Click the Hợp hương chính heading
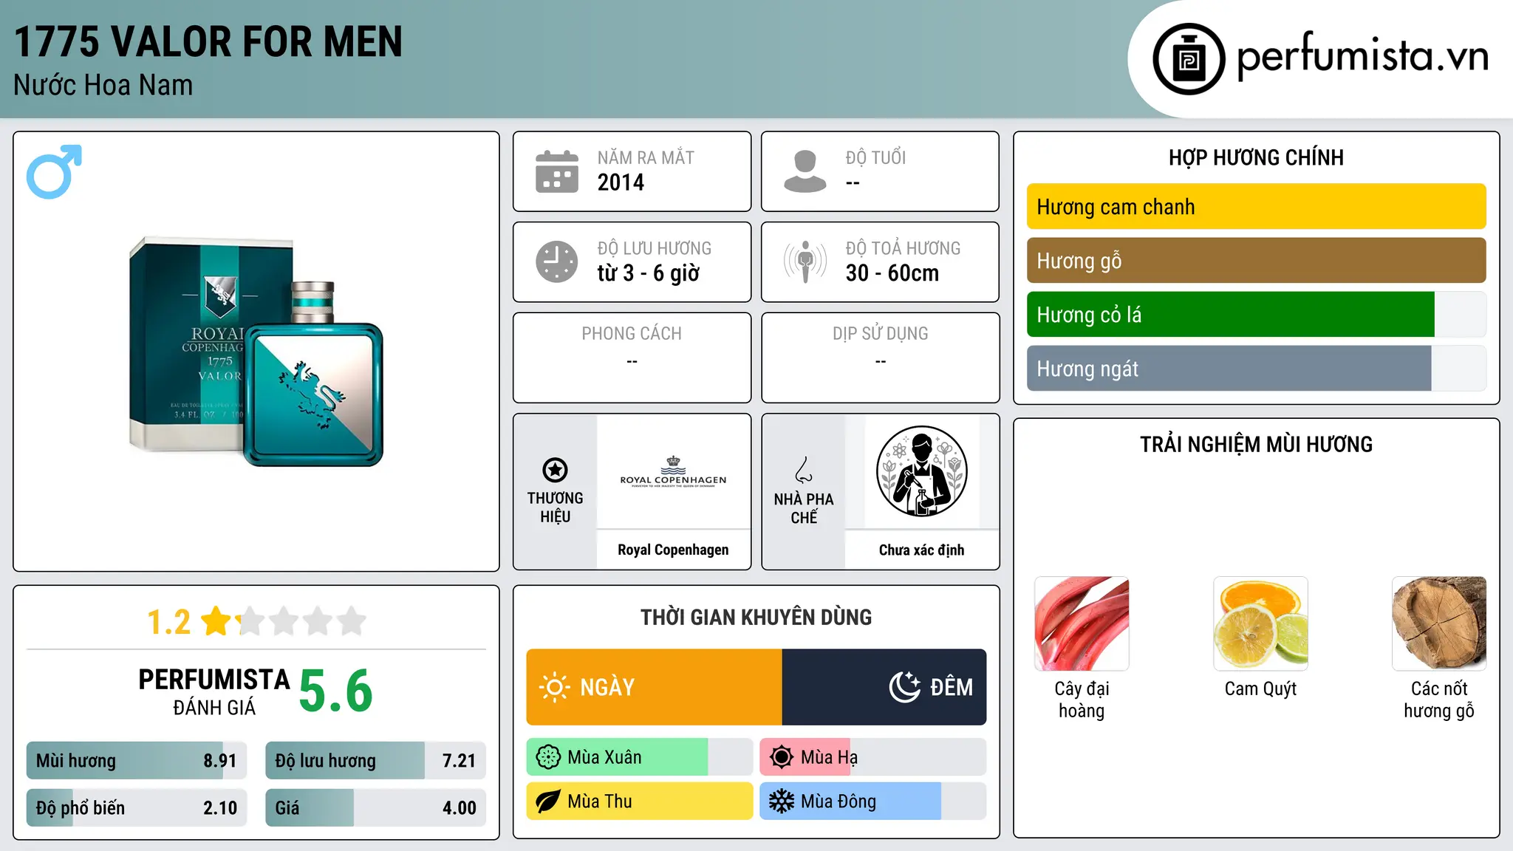Viewport: 1513px width, 851px height. click(1256, 157)
